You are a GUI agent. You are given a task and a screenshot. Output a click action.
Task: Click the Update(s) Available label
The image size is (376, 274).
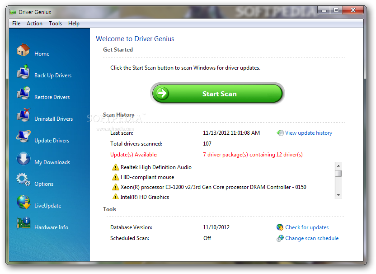pos(134,155)
